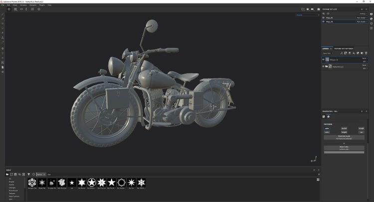Click the Material sphere icon in Properties panel
The height and width of the screenshot is (202, 374).
328,117
